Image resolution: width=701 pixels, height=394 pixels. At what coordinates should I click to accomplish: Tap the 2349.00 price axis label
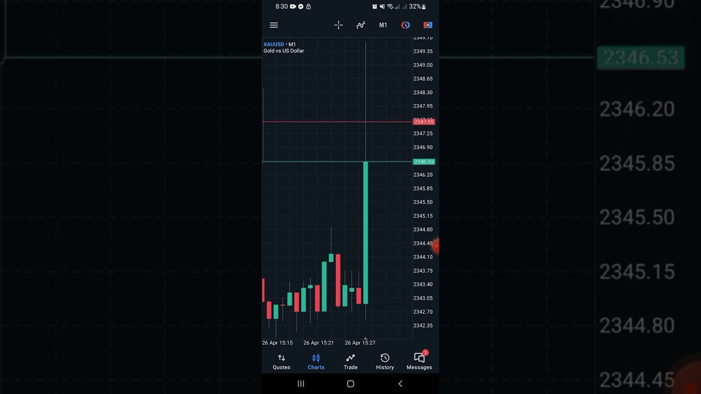point(423,65)
